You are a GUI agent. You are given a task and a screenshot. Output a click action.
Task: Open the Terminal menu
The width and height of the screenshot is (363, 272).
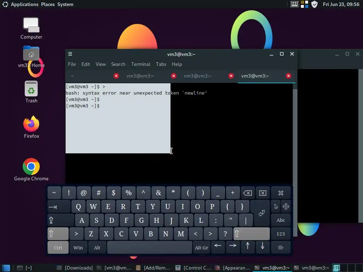point(140,64)
